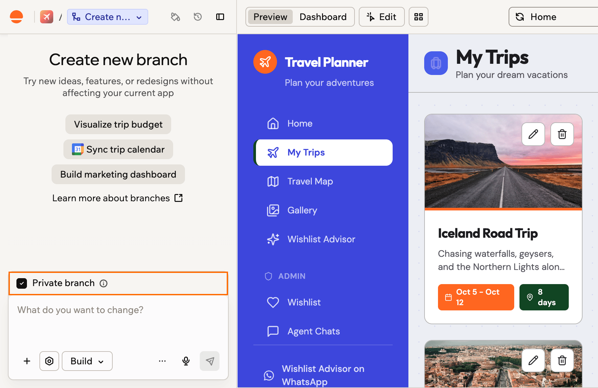Click the info icon next to Private branch
The image size is (598, 388).
(103, 283)
